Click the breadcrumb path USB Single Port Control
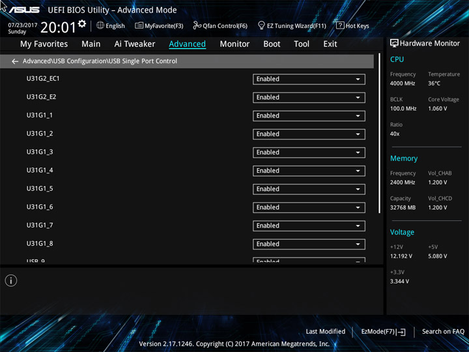Image resolution: width=469 pixels, height=352 pixels. (x=143, y=61)
